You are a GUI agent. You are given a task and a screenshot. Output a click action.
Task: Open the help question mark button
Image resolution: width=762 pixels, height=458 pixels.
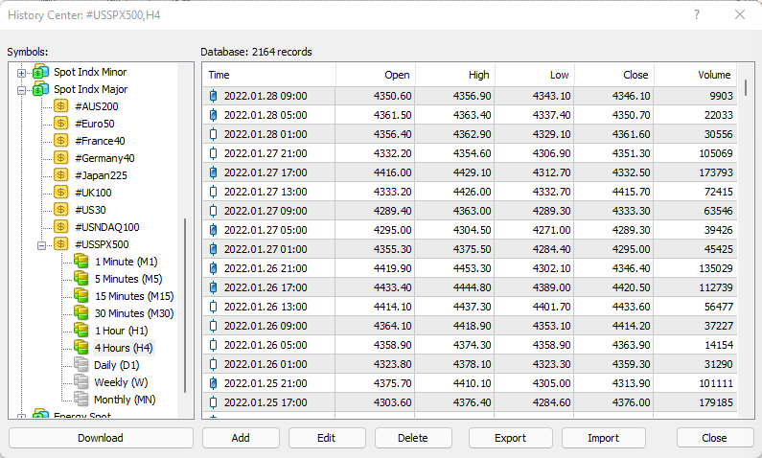pyautogui.click(x=697, y=15)
